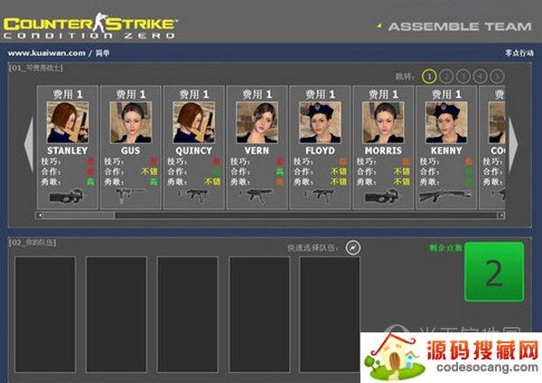Click Vern's weapon icon

257,196
